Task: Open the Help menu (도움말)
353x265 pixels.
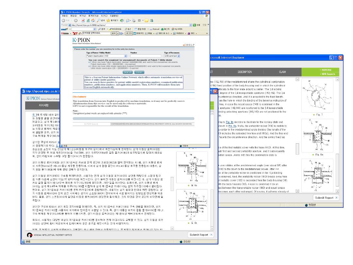Action: pyautogui.click(x=114, y=16)
